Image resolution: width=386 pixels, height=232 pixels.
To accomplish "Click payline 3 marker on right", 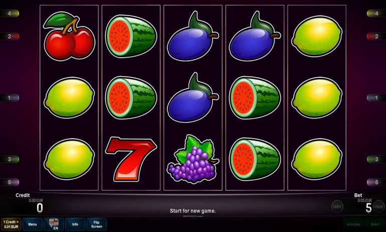I will coord(376,159).
